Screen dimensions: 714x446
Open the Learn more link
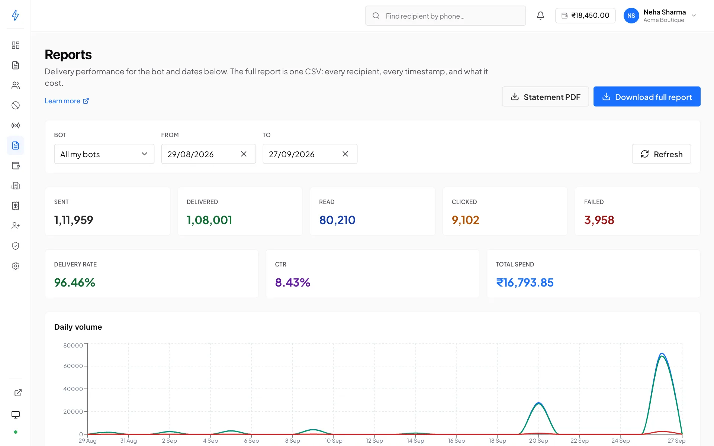(x=67, y=101)
